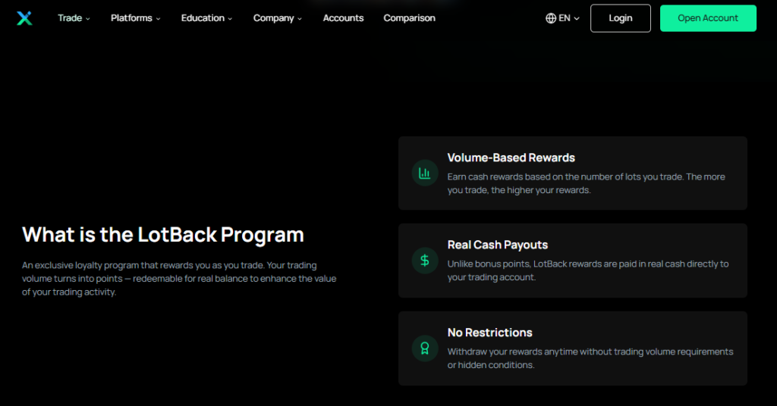Go to the Accounts page
The width and height of the screenshot is (777, 406).
click(343, 18)
